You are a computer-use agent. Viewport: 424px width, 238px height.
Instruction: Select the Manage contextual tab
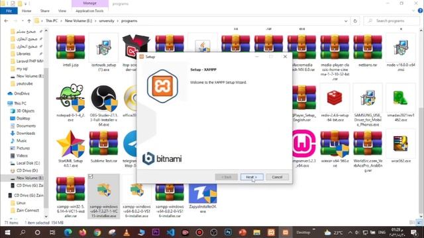[90, 3]
